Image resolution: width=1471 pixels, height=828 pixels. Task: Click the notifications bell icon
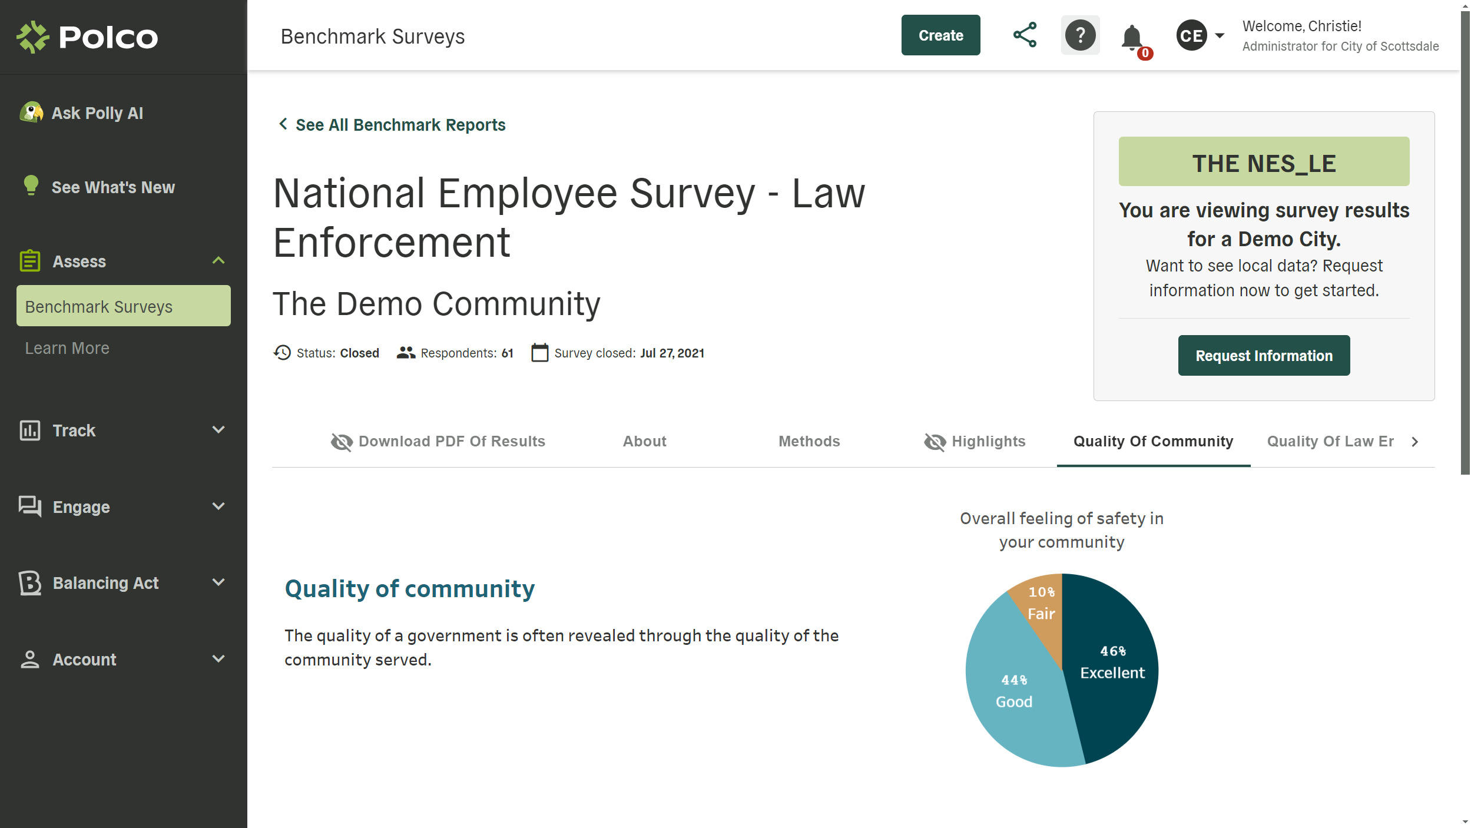(1134, 37)
